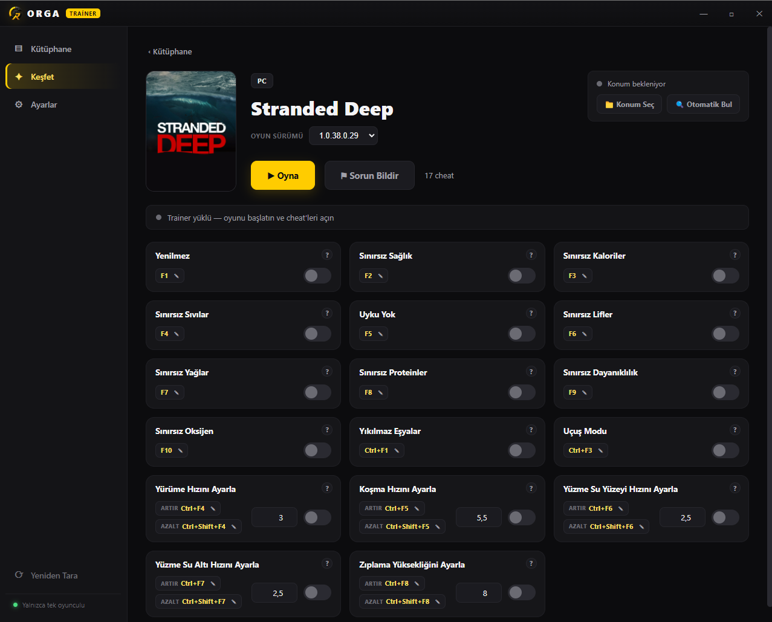
Task: Click the PC platform badge
Action: 262,81
